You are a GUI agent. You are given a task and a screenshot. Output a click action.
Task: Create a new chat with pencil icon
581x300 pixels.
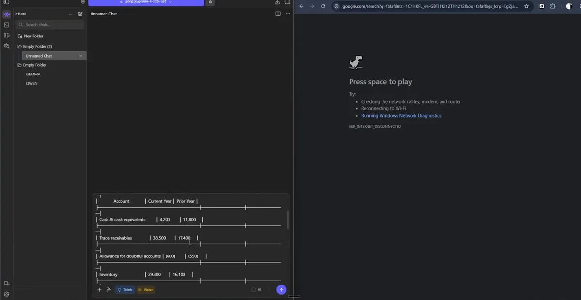pyautogui.click(x=80, y=14)
